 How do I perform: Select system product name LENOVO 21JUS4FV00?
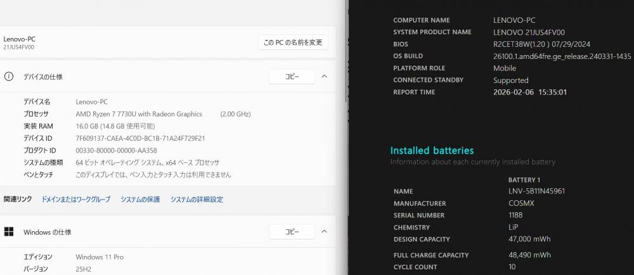point(529,32)
